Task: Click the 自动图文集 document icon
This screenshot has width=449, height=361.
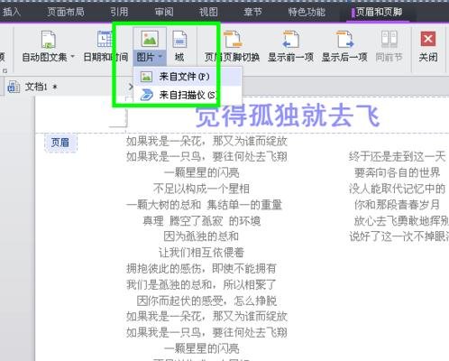Action: [x=48, y=40]
